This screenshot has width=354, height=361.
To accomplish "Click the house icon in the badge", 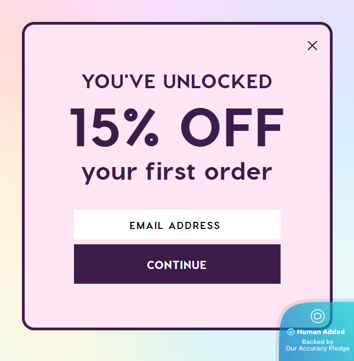I will pyautogui.click(x=318, y=316).
